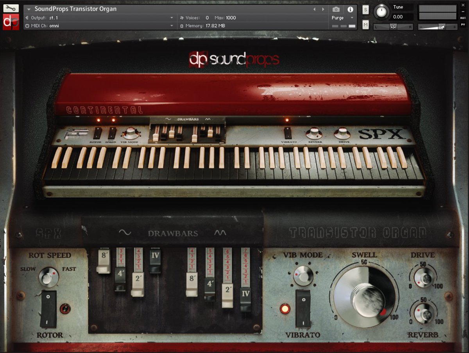The image size is (469, 353).
Task: Click the small REVERB knob above the keyboard
Action: [x=314, y=133]
